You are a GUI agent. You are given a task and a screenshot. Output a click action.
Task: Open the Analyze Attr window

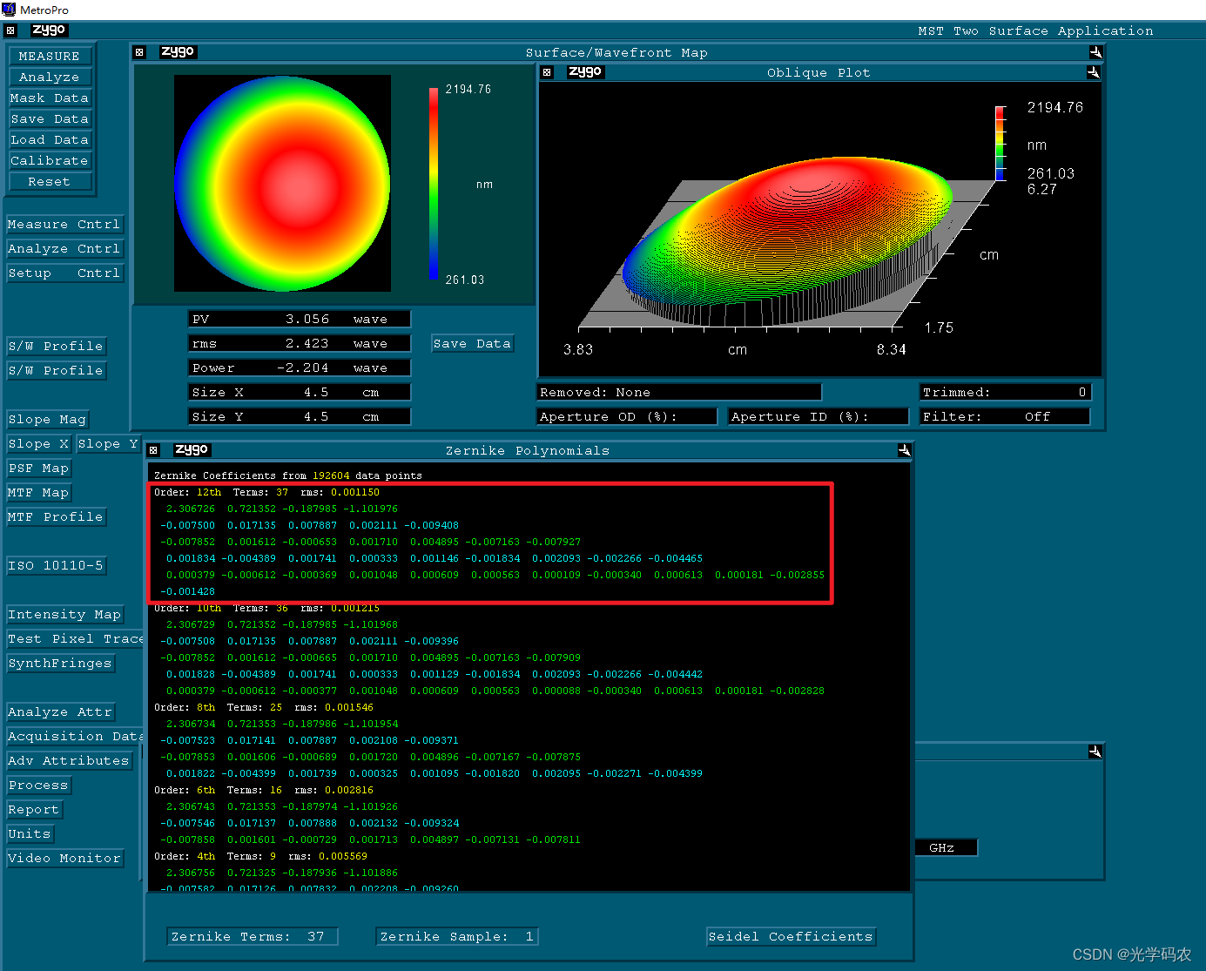coord(60,712)
